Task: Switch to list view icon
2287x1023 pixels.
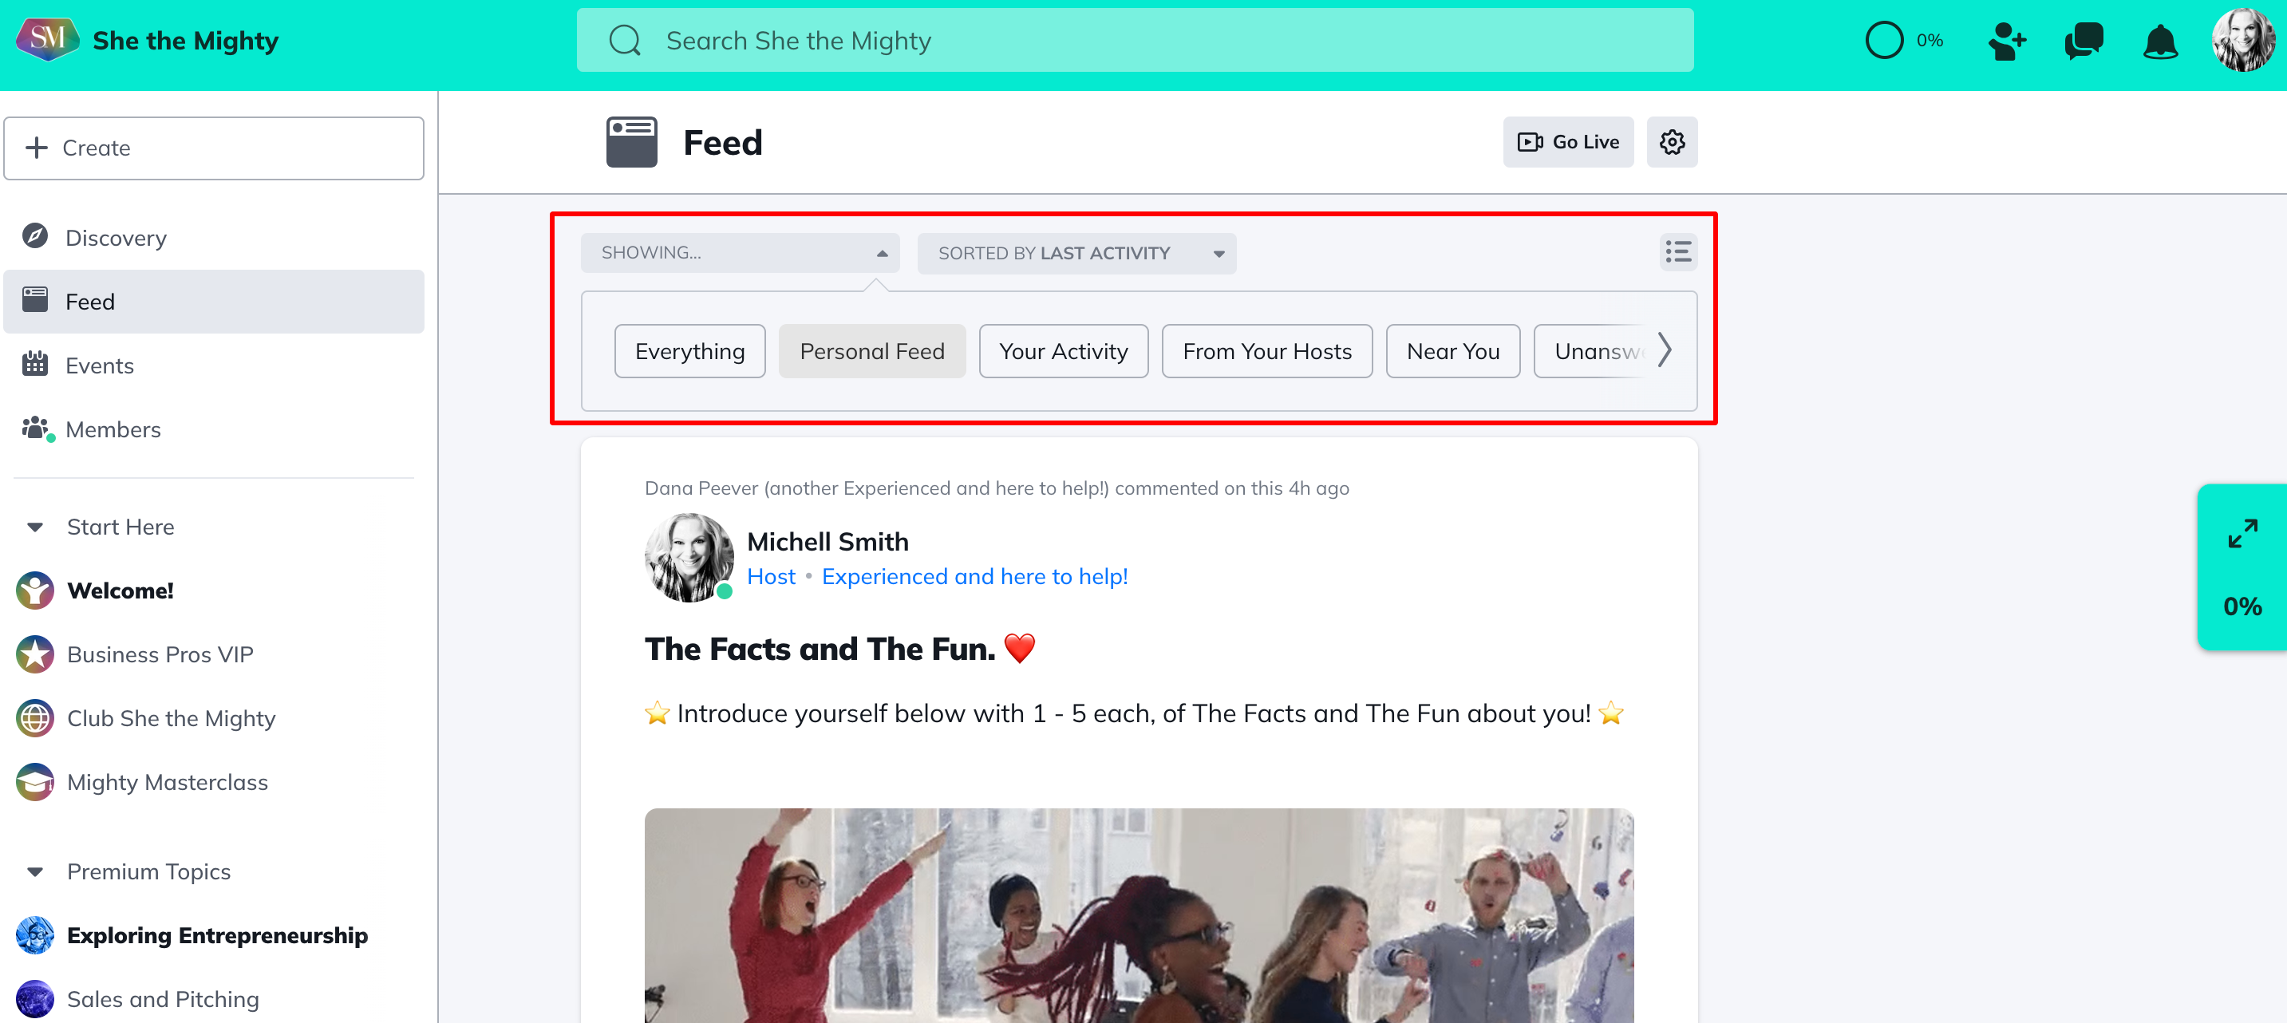Action: tap(1678, 252)
